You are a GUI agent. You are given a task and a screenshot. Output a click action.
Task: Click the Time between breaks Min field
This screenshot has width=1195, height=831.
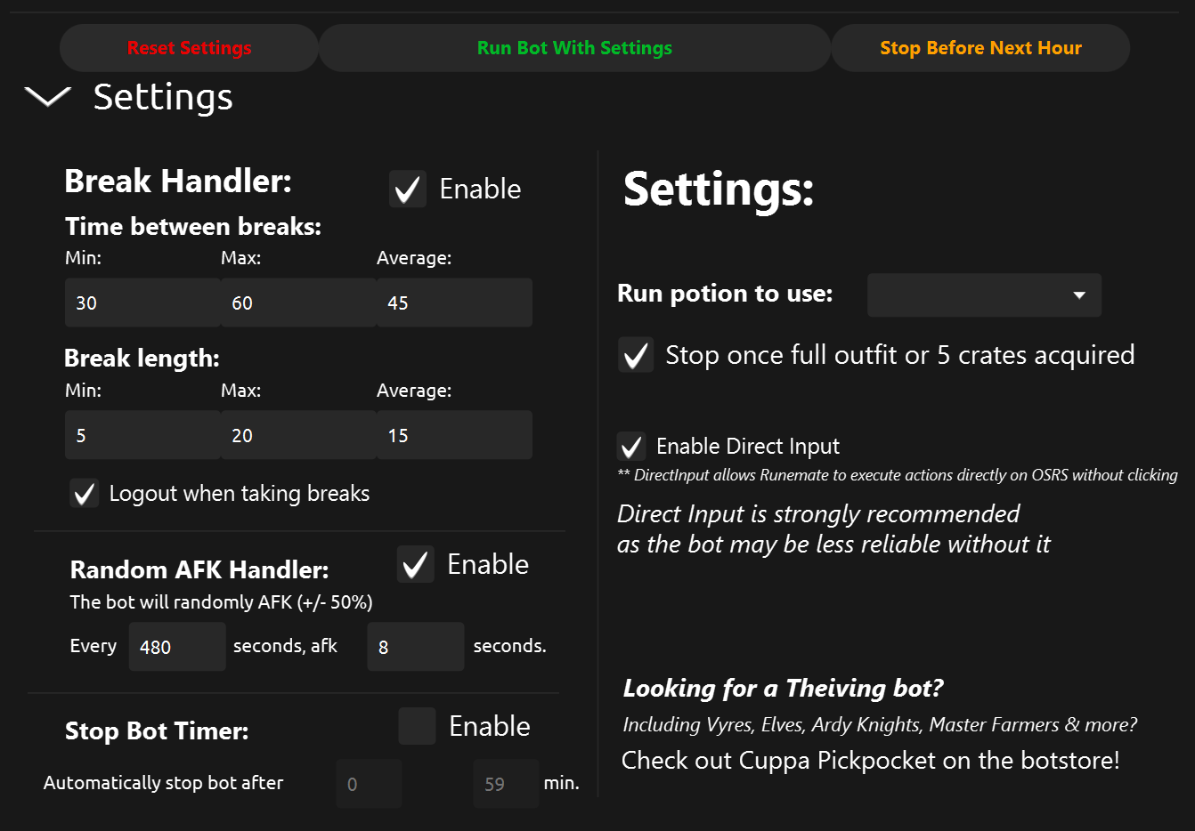pos(142,303)
